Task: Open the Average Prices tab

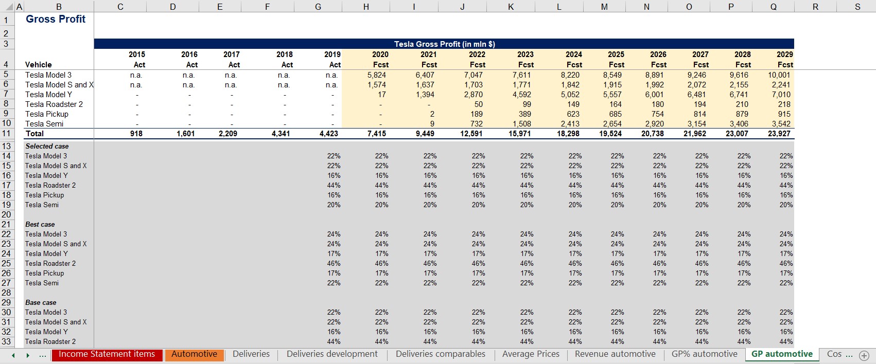Action: coord(531,354)
